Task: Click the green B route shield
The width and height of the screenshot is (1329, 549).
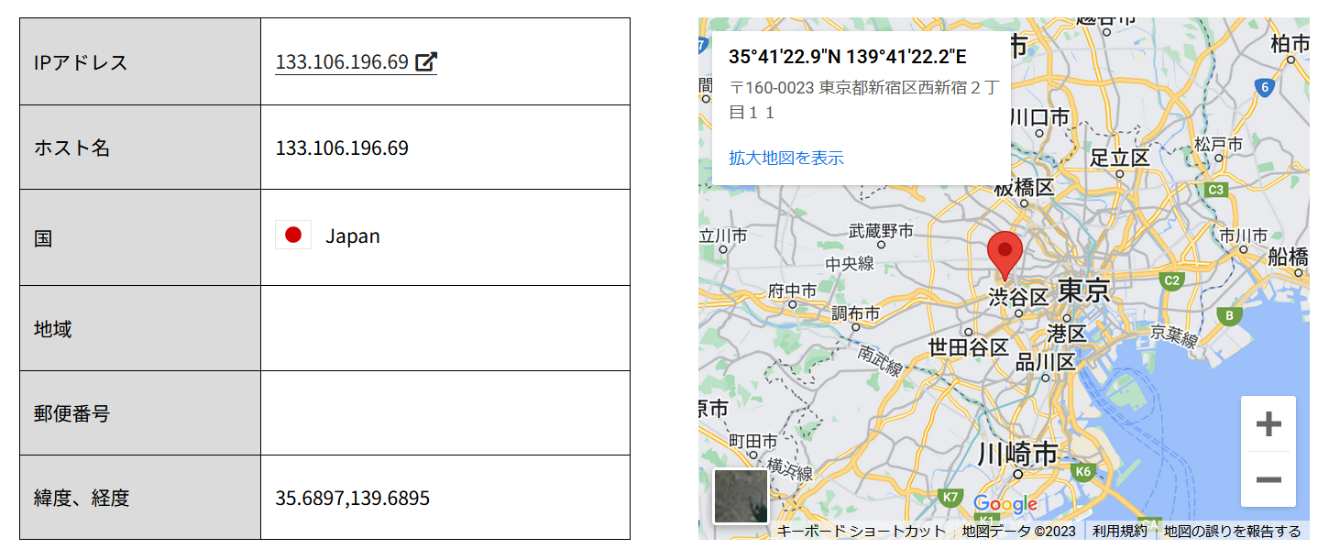Action: click(1230, 315)
